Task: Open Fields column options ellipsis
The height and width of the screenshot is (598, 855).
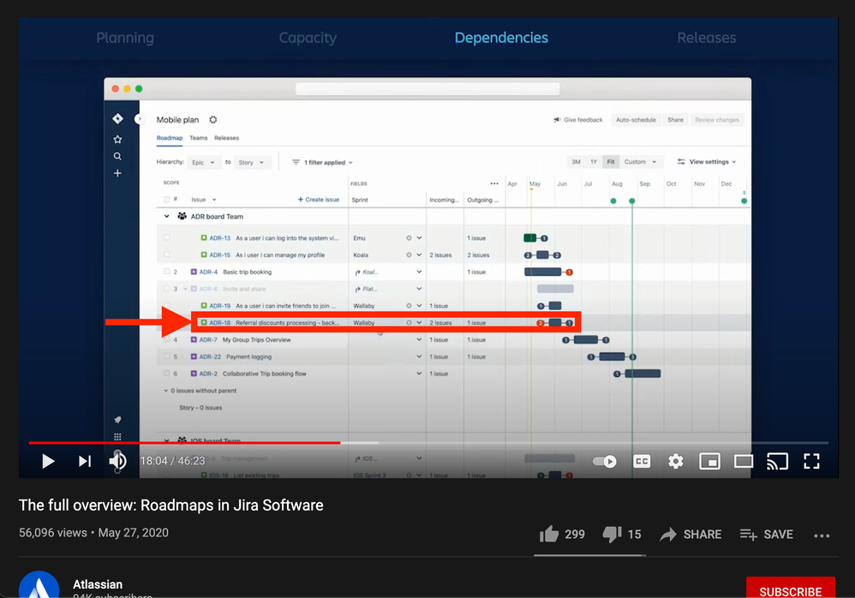Action: [x=494, y=183]
